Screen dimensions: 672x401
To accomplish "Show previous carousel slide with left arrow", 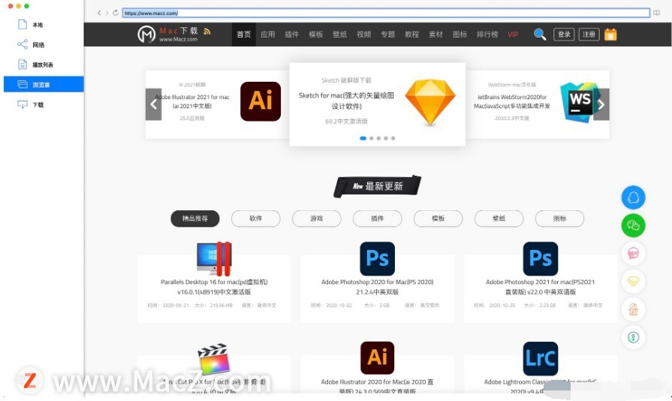I will (153, 104).
